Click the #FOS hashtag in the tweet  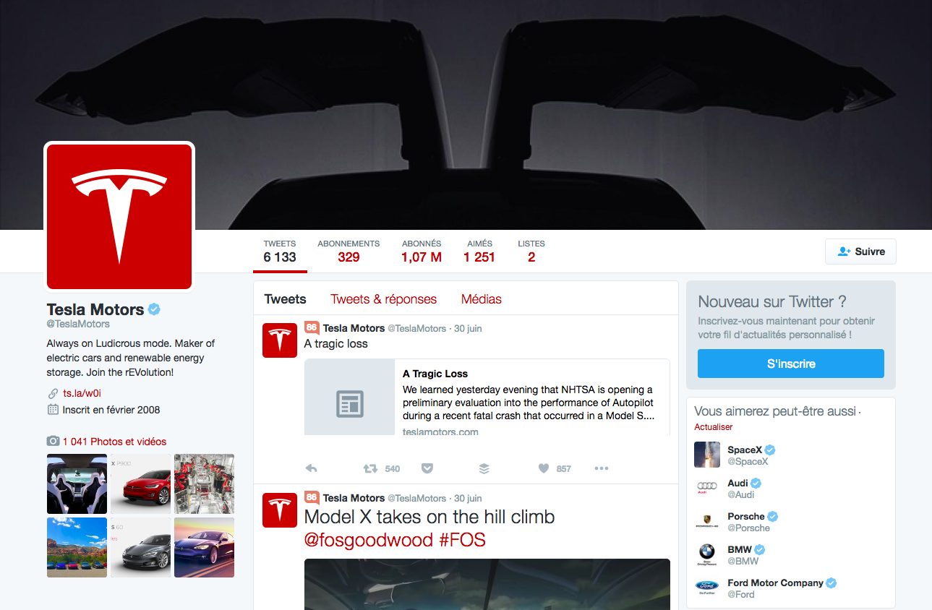click(462, 540)
